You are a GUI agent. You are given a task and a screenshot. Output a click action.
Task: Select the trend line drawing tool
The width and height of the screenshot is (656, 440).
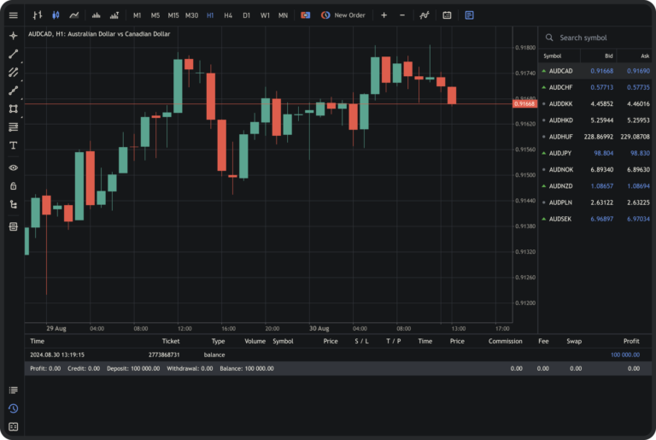14,54
